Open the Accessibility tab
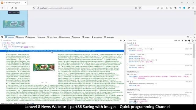This screenshot has width=196, height=110. (x=97, y=37)
